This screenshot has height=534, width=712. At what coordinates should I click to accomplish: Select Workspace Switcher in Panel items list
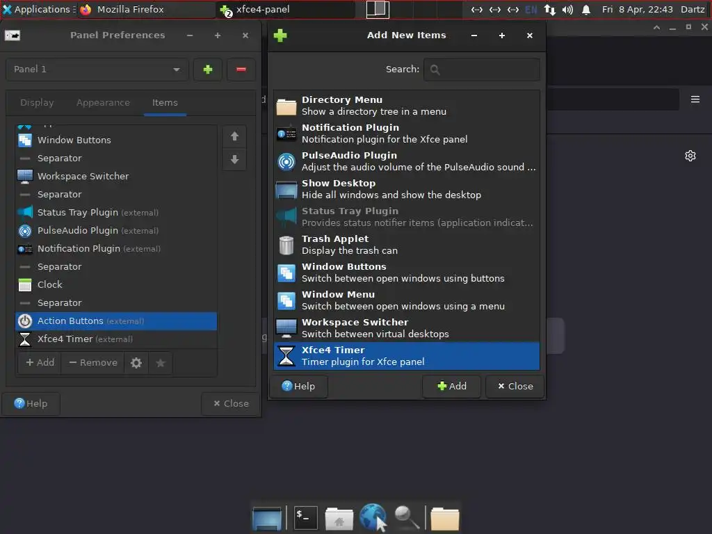coord(116,176)
